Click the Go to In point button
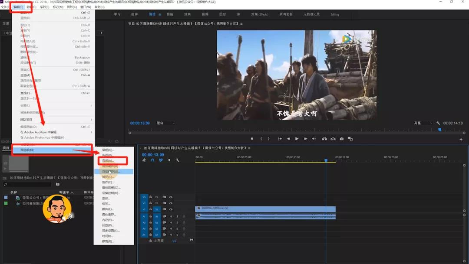 280,139
